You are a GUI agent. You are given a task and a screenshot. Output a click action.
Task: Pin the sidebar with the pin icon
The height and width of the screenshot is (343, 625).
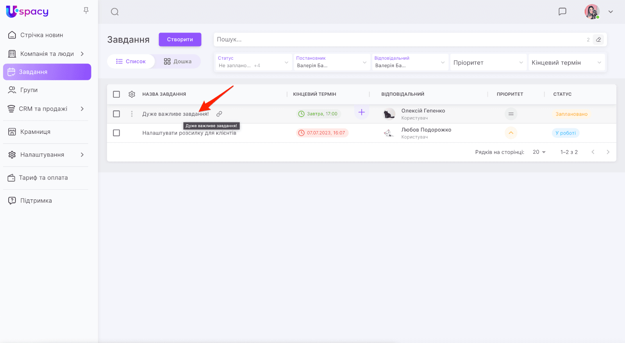86,11
